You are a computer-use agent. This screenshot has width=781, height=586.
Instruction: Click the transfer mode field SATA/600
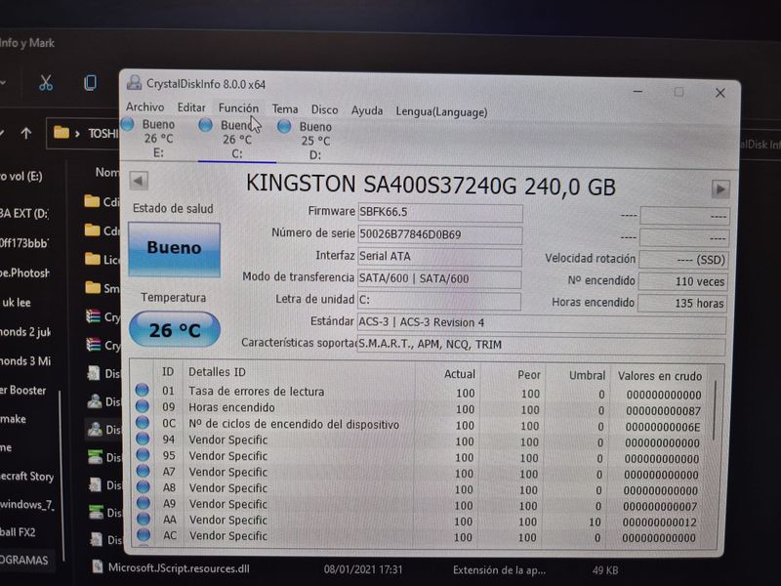[439, 279]
